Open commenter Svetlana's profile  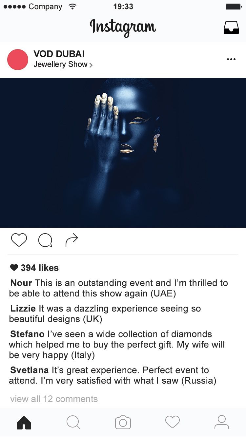pyautogui.click(x=30, y=370)
